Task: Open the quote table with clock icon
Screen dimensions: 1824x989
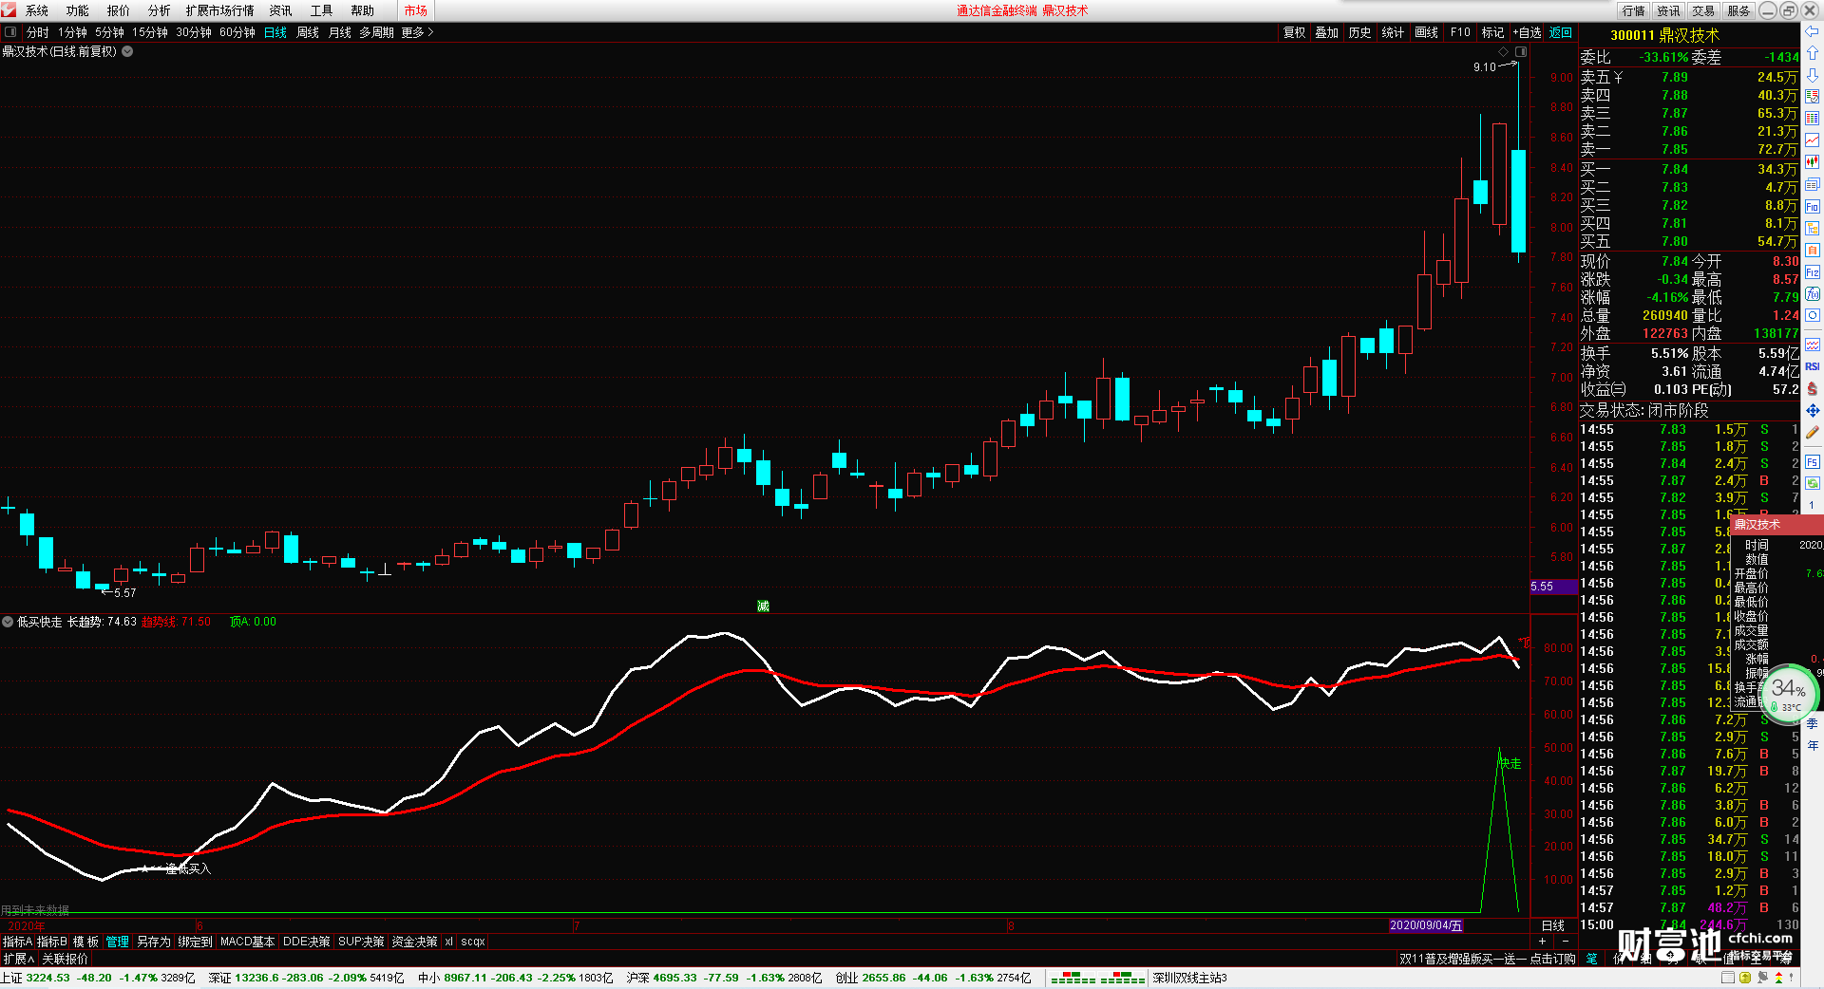Action: (1813, 97)
